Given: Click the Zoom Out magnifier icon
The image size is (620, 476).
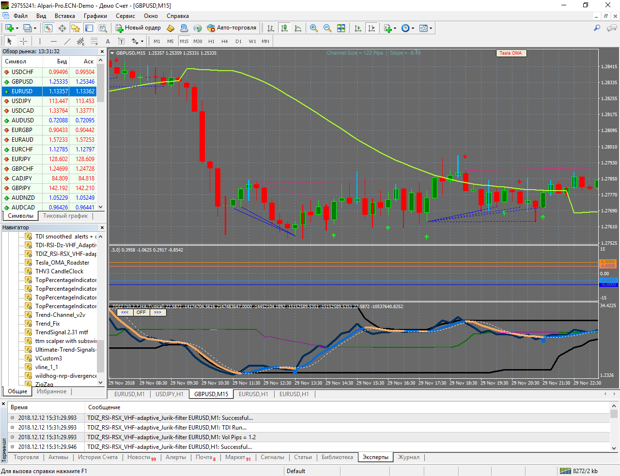Looking at the screenshot, I should pyautogui.click(x=327, y=28).
